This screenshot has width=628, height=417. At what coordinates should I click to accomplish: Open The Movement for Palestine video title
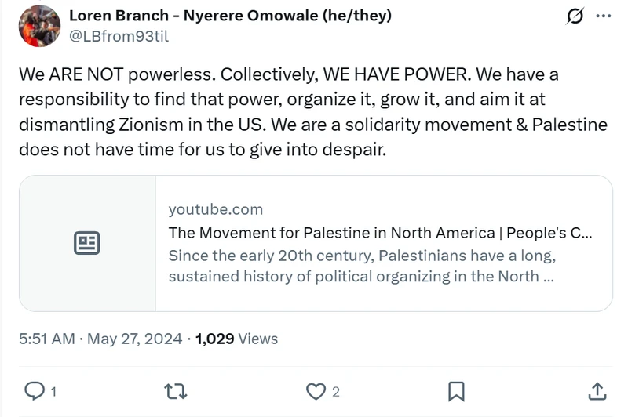click(380, 233)
